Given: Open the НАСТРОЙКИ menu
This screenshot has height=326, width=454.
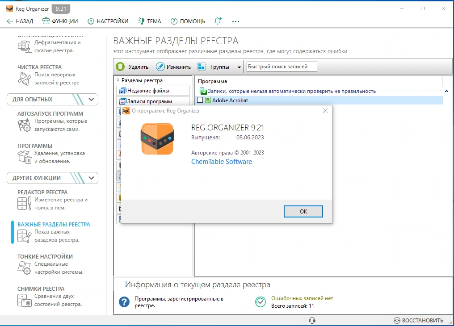Looking at the screenshot, I should click(x=108, y=21).
